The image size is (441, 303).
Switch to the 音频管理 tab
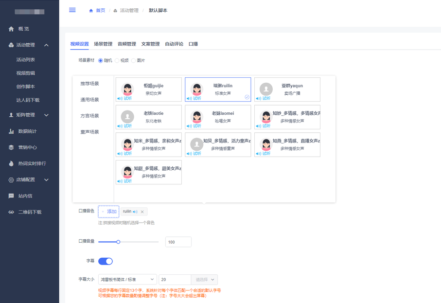coord(126,44)
